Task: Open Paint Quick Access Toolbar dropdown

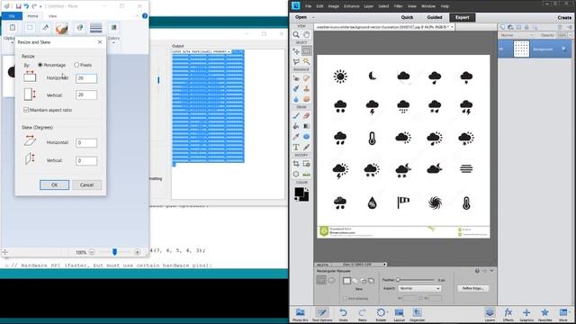Action: [40, 6]
